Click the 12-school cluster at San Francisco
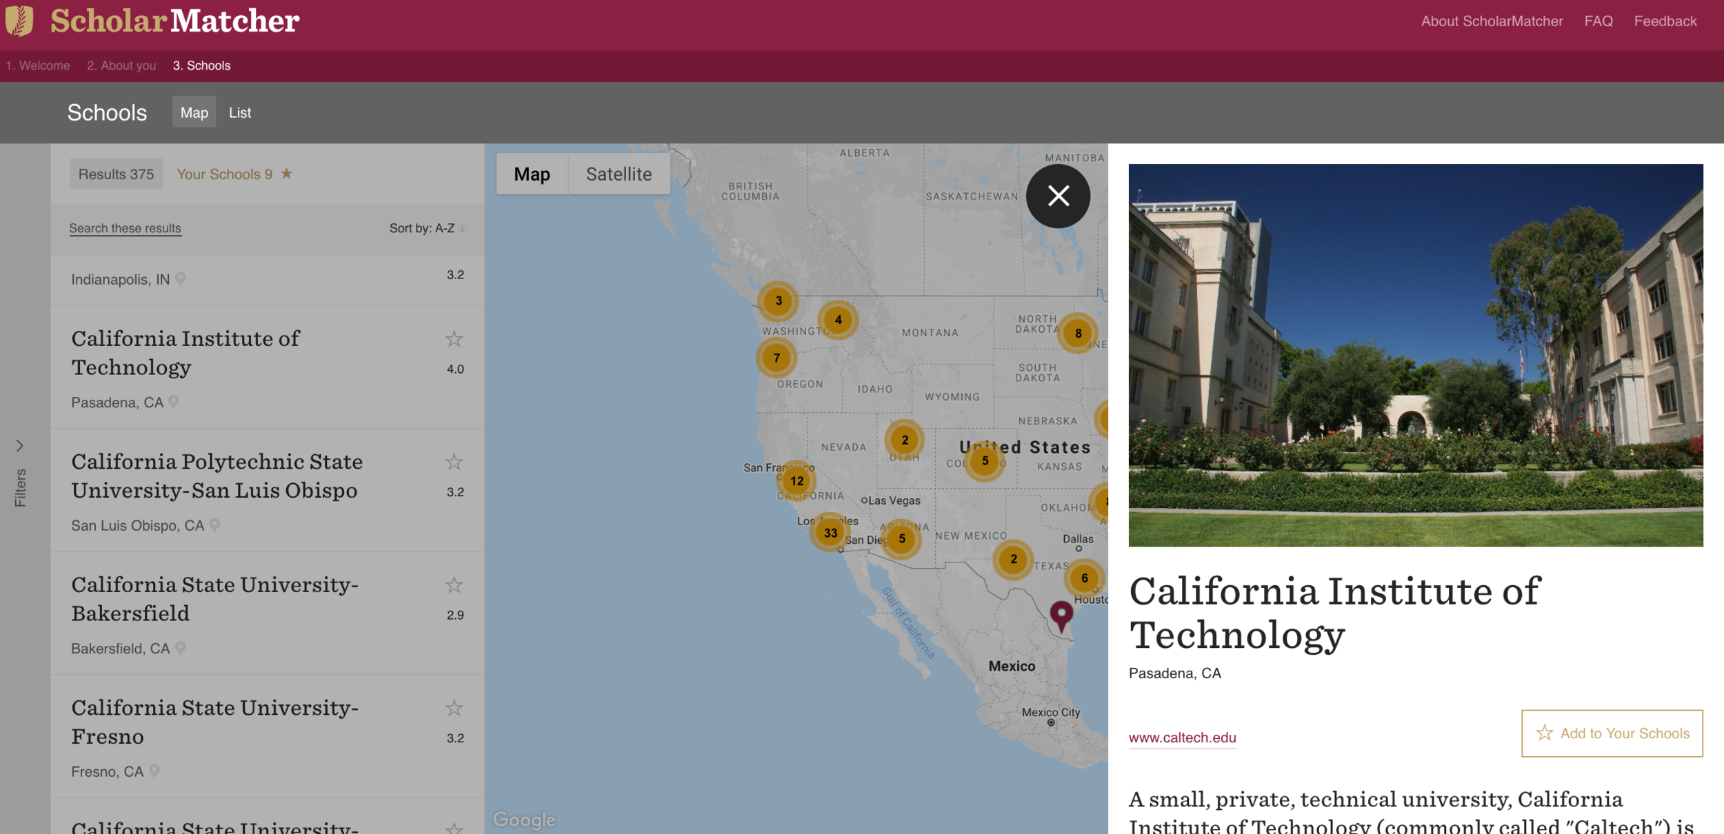The width and height of the screenshot is (1724, 834). (797, 481)
